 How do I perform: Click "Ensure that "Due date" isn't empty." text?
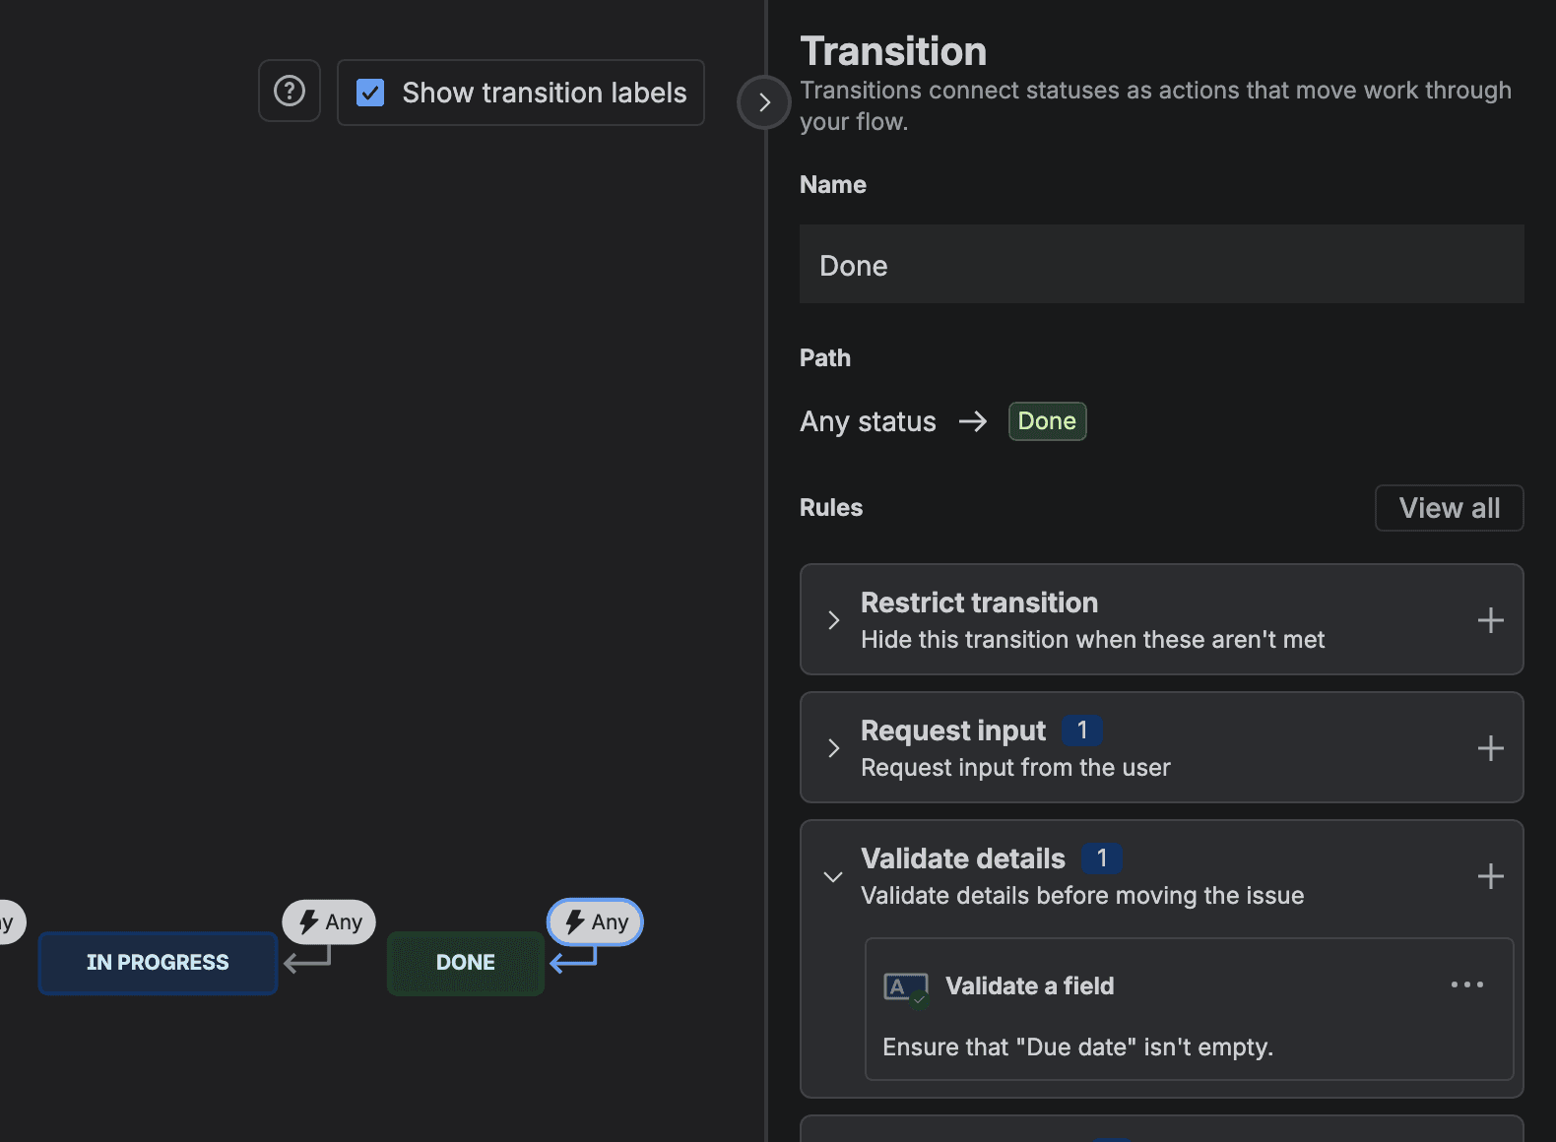(x=1078, y=1047)
